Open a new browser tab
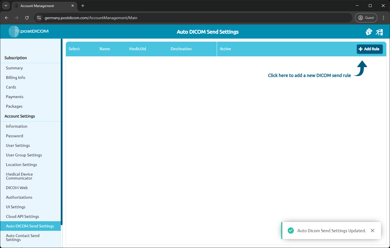The width and height of the screenshot is (390, 248). (x=83, y=6)
